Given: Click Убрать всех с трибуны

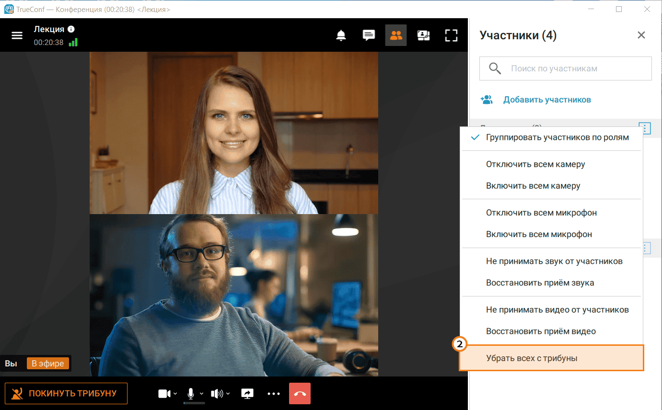Looking at the screenshot, I should tap(551, 358).
